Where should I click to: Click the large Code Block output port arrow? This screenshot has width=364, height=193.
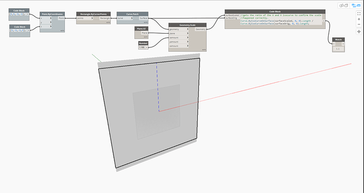pyautogui.click(x=323, y=21)
